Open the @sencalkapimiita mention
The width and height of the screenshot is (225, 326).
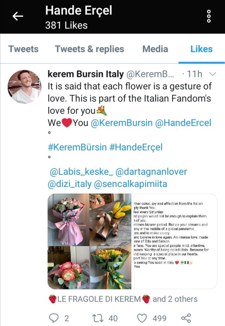131,184
